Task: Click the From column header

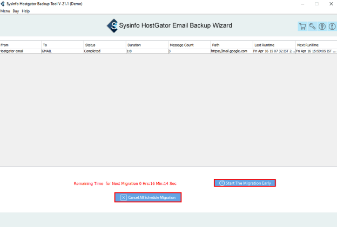Action: (x=21, y=45)
